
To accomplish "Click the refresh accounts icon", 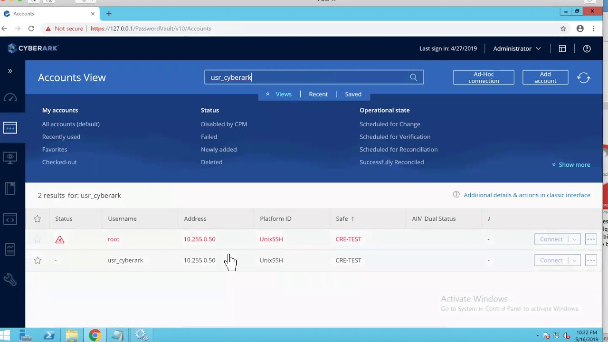I will click(x=584, y=77).
